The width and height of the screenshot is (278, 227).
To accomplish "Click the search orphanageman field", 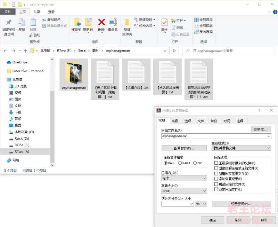I will pyautogui.click(x=229, y=51).
